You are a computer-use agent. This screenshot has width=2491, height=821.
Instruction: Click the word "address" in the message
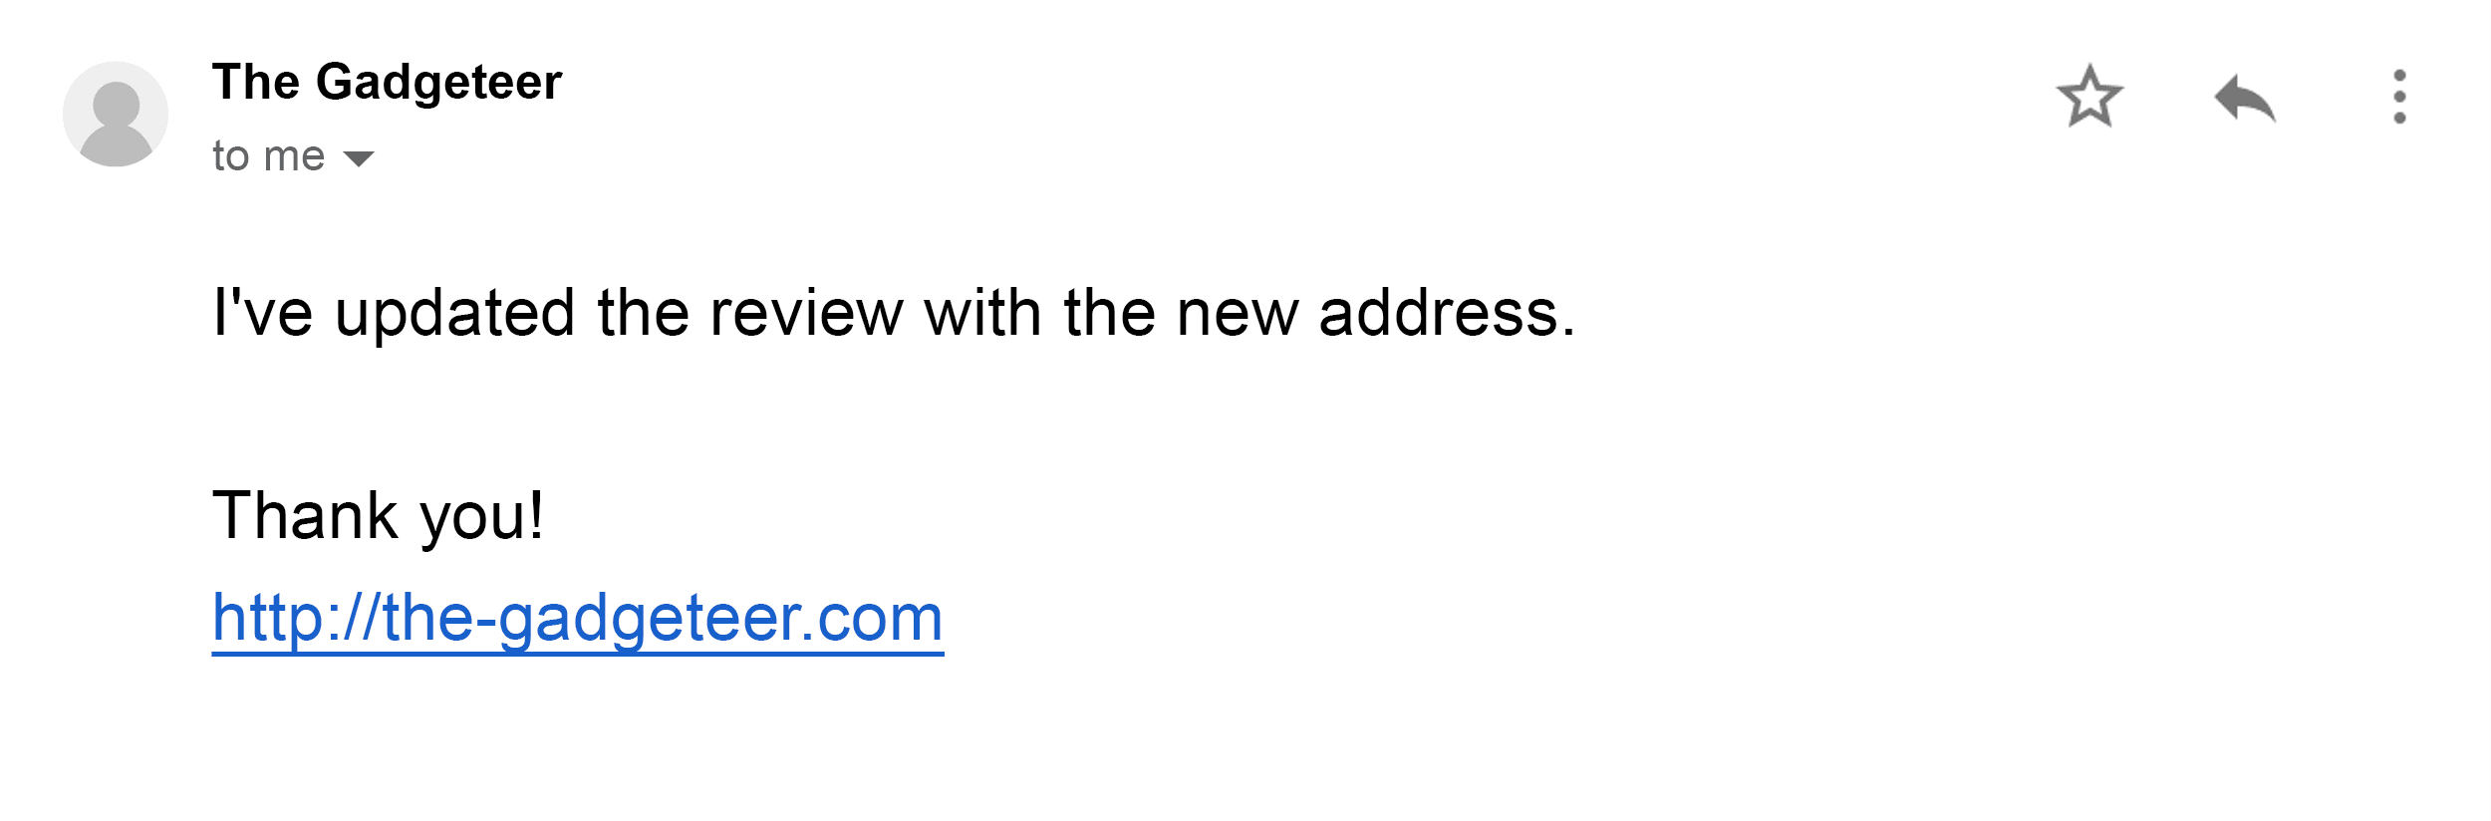1439,313
